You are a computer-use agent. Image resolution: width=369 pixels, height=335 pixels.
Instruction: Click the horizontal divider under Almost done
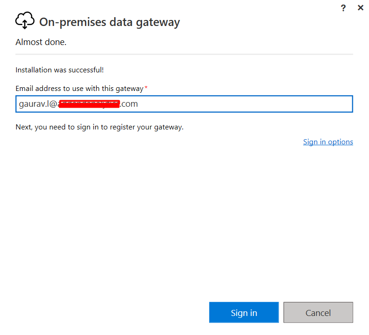pos(184,54)
